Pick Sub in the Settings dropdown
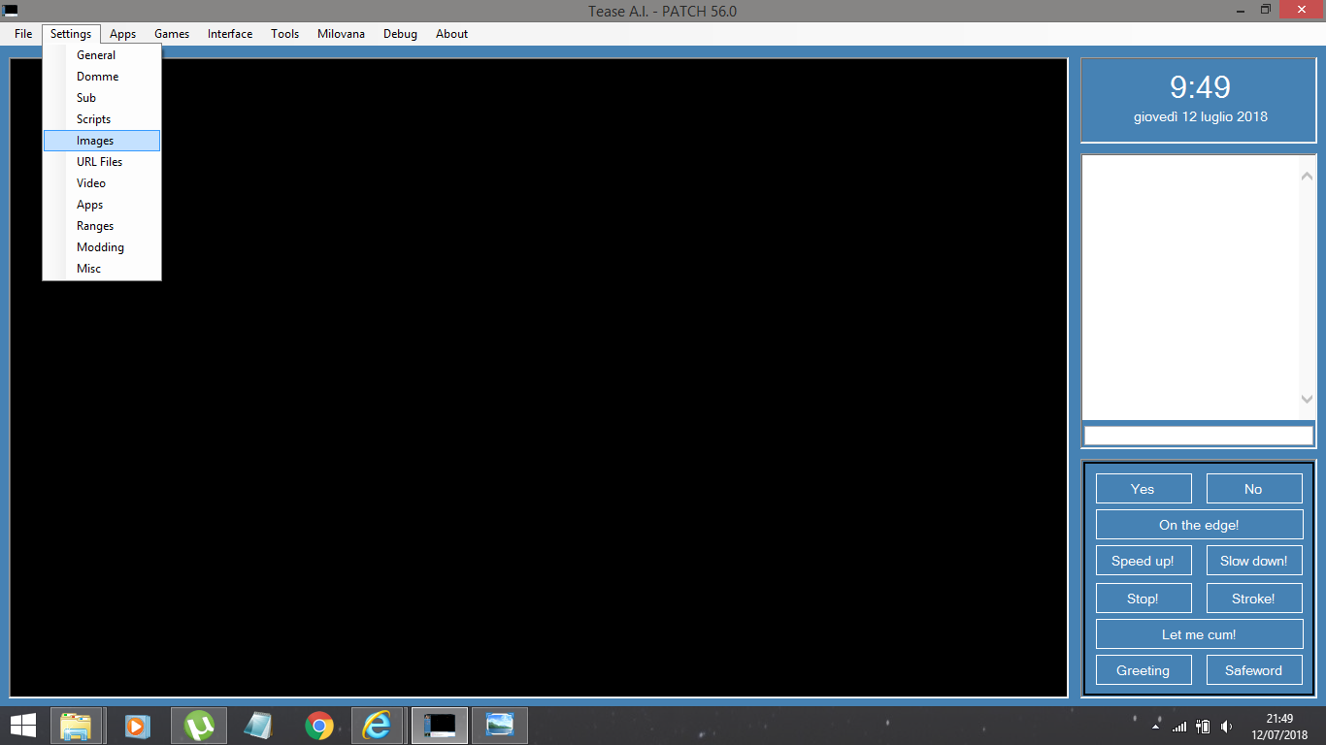 coord(102,98)
